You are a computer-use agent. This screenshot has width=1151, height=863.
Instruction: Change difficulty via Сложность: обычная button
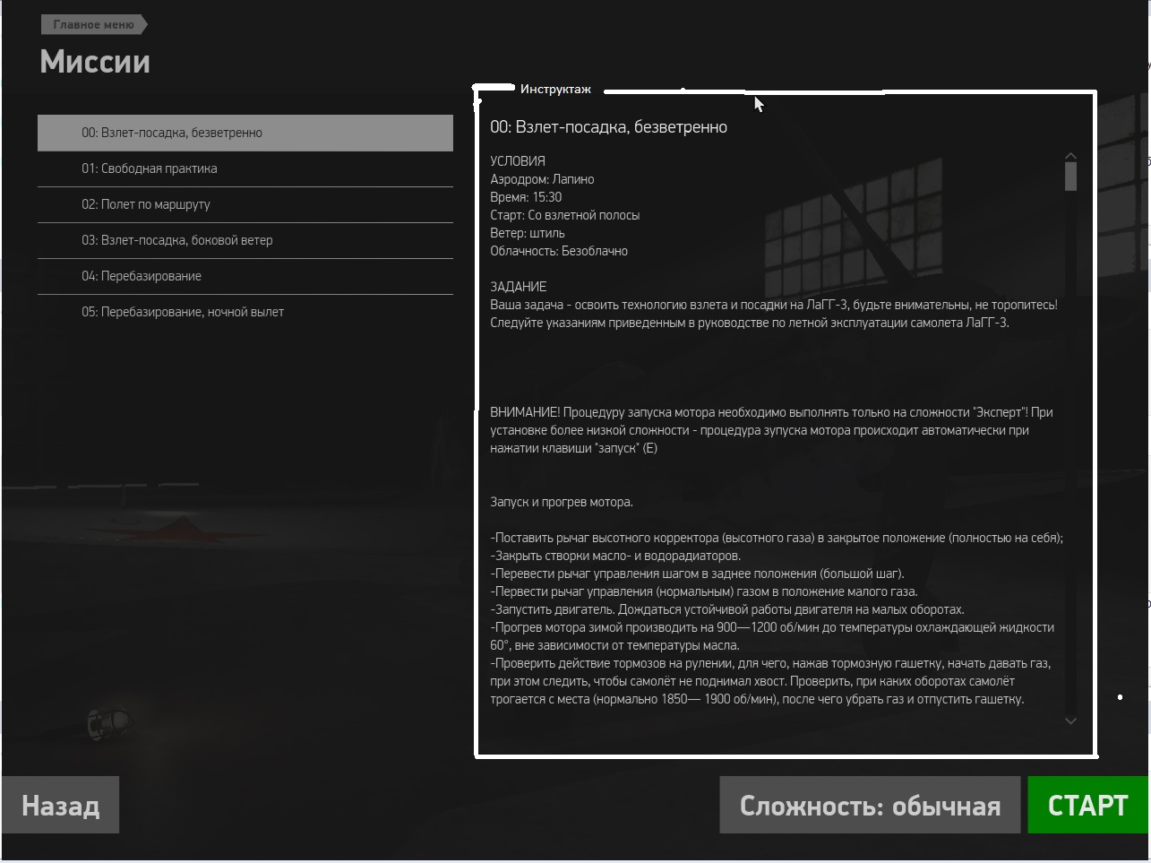(x=870, y=805)
